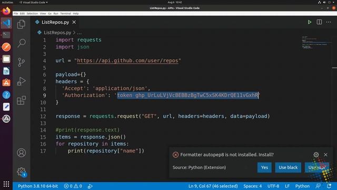Open the Edit menu

[x=22, y=13]
